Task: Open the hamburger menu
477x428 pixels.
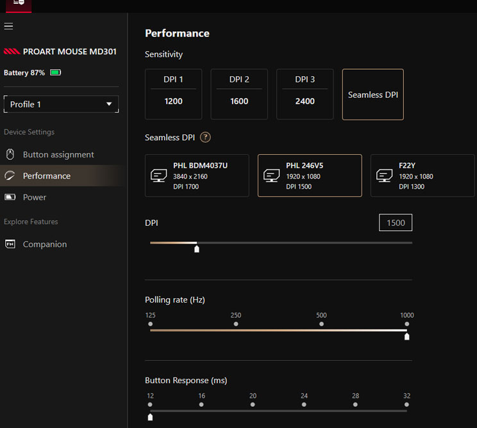Action: click(8, 26)
